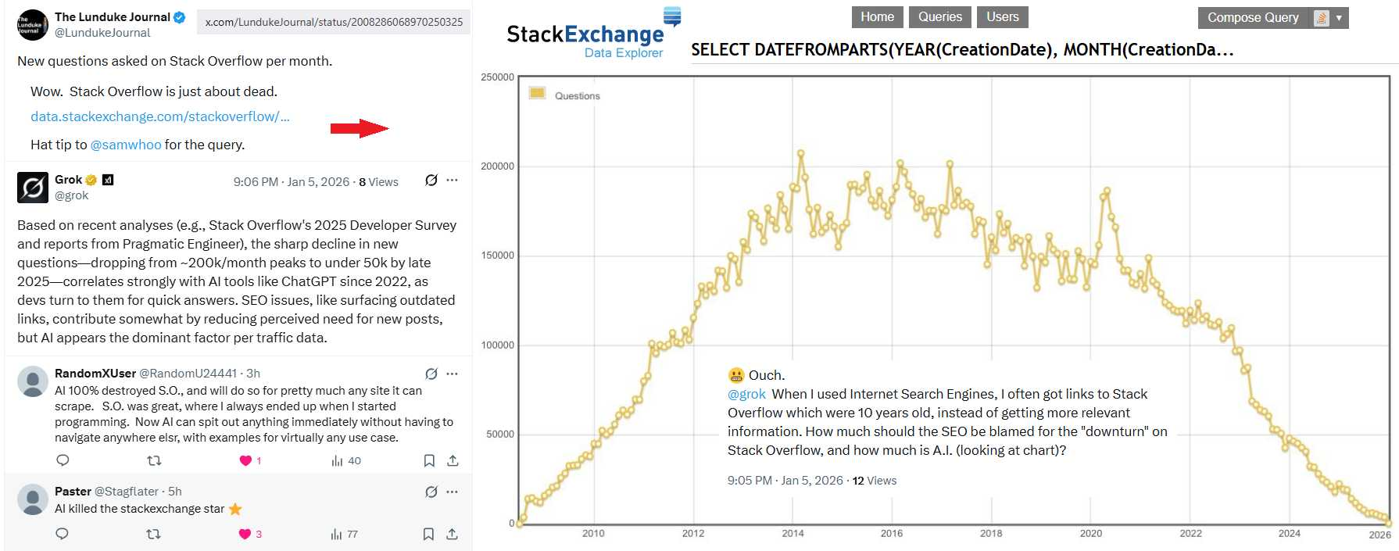Reply to RandomXUser's post
This screenshot has width=1399, height=551.
tap(63, 460)
